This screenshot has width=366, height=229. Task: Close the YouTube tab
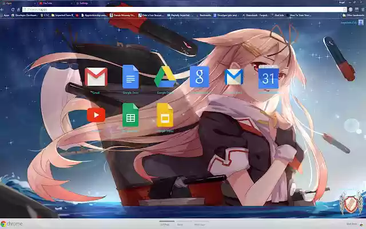71,3
